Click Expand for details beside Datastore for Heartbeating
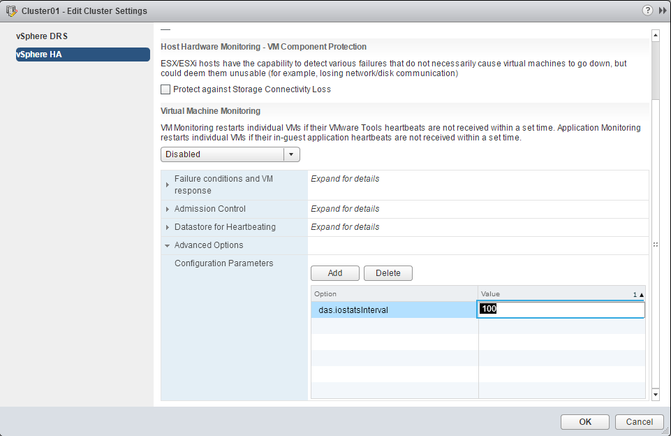 (345, 227)
